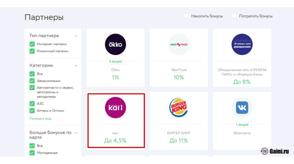The height and width of the screenshot is (164, 294).
Task: Uncheck the Розничный магазин filter
Action: click(32, 51)
